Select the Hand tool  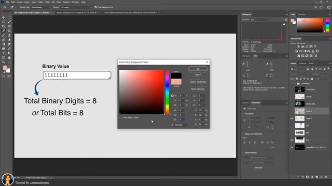tap(9, 57)
